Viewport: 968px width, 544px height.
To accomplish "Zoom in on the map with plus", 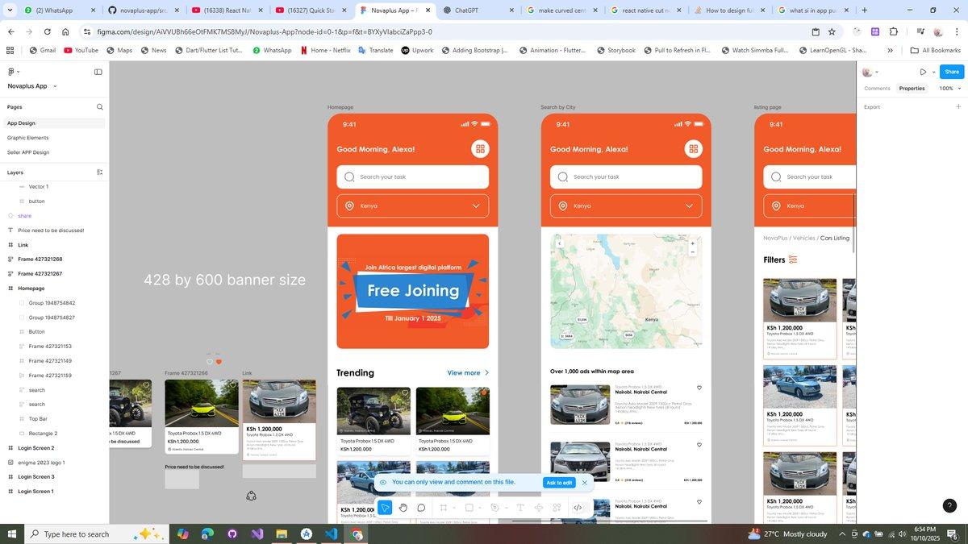I will [x=692, y=243].
